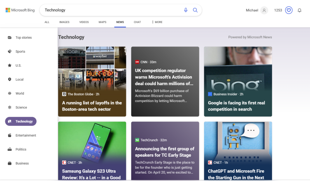Image resolution: width=310 pixels, height=181 pixels.
Task: Click the Science atom icon
Action: (x=9, y=107)
